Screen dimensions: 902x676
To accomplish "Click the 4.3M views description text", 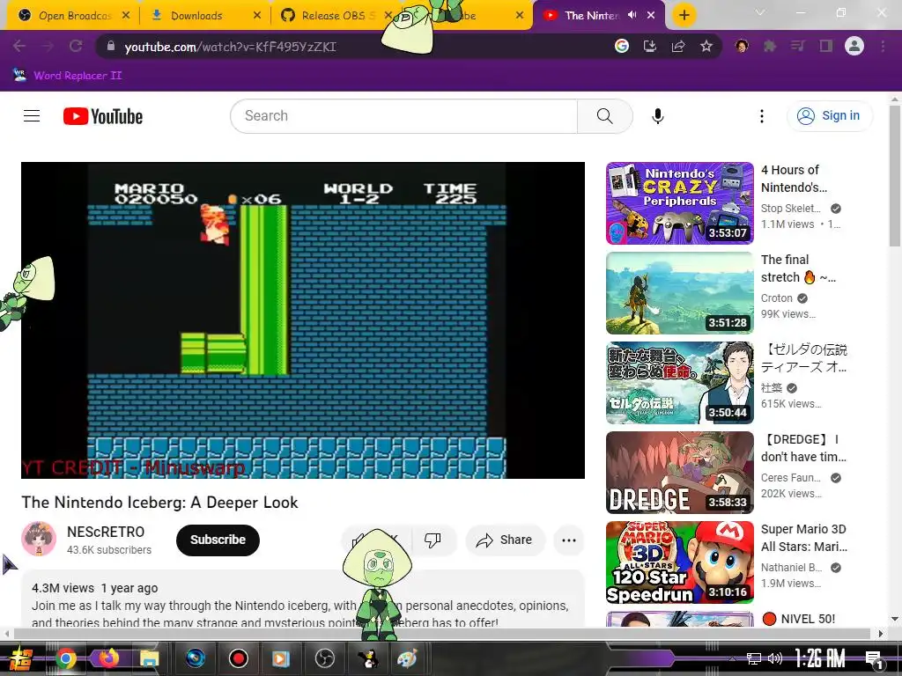I will coord(63,588).
